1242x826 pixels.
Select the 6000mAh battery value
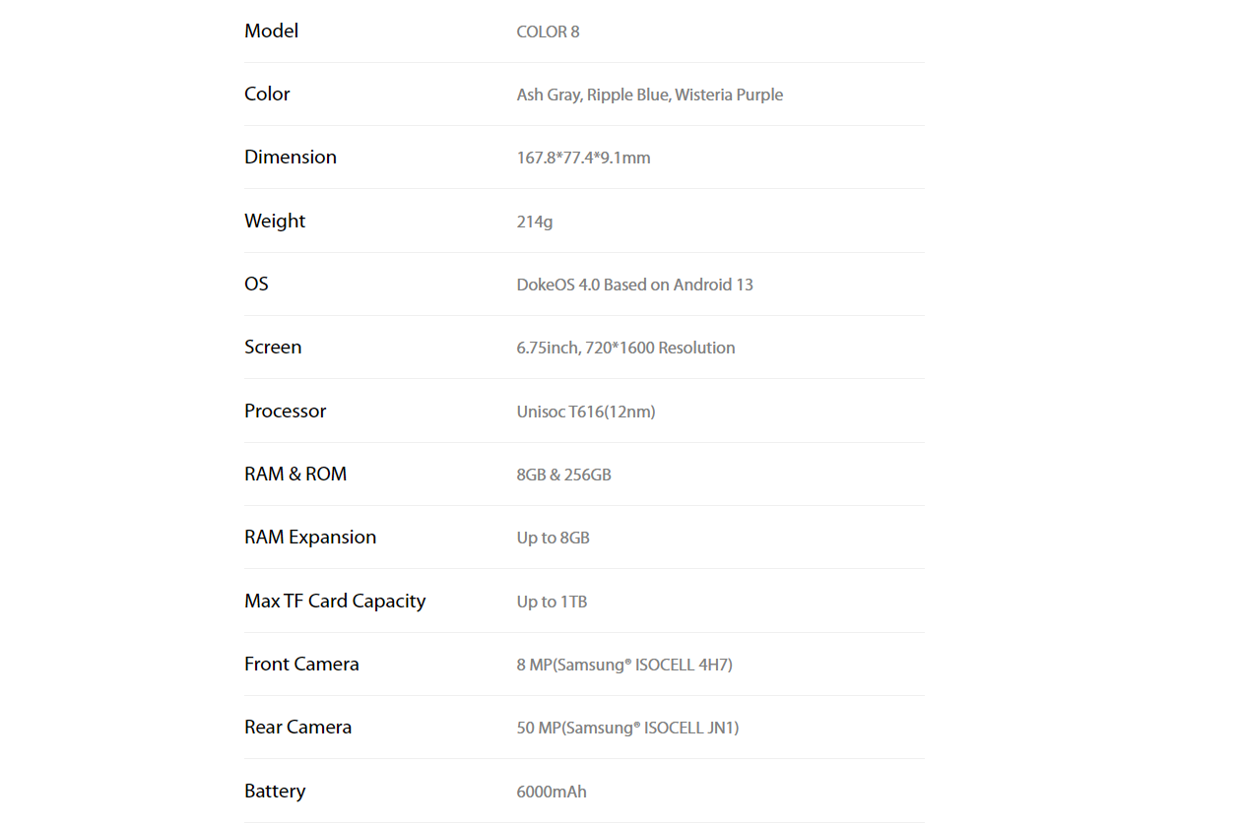[552, 792]
